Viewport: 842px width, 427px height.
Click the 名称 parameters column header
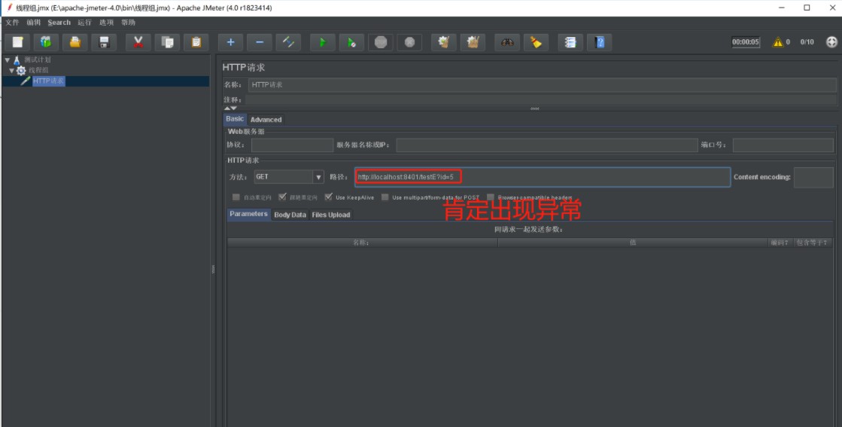point(363,242)
